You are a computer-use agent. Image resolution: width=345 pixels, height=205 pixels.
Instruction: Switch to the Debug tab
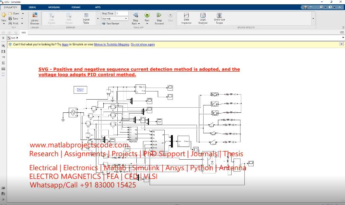[32, 7]
